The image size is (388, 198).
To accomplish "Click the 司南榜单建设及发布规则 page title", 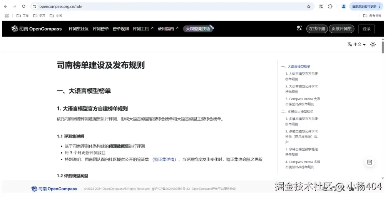I will [101, 65].
